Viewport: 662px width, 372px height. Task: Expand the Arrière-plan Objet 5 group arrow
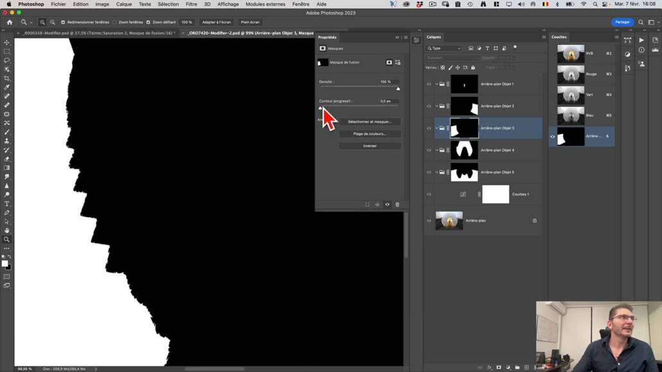pos(437,172)
